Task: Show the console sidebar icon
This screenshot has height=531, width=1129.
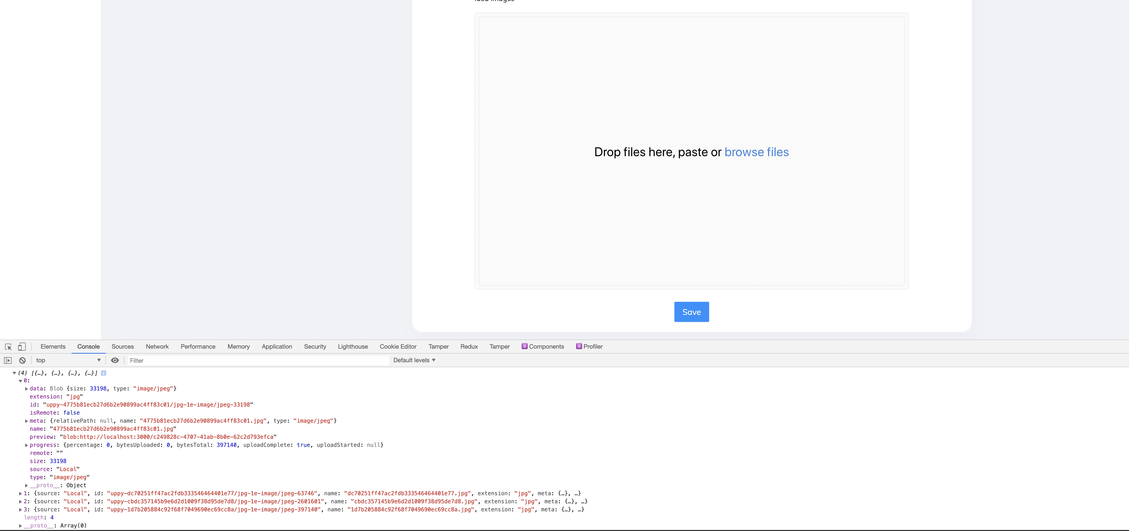Action: pyautogui.click(x=8, y=360)
